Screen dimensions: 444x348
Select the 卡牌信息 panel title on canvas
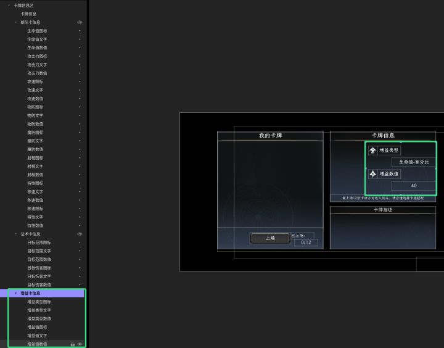pos(383,136)
